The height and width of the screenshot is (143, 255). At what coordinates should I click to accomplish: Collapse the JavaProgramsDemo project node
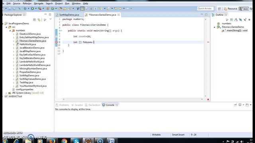3,23
